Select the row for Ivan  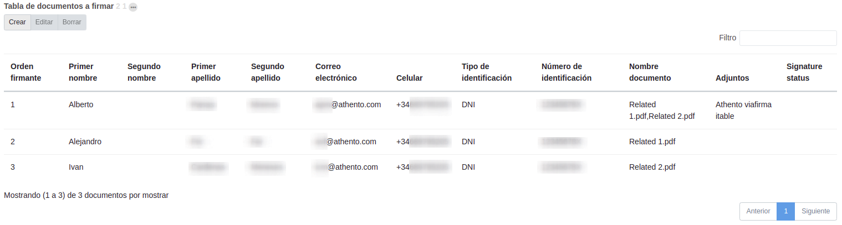[x=76, y=167]
